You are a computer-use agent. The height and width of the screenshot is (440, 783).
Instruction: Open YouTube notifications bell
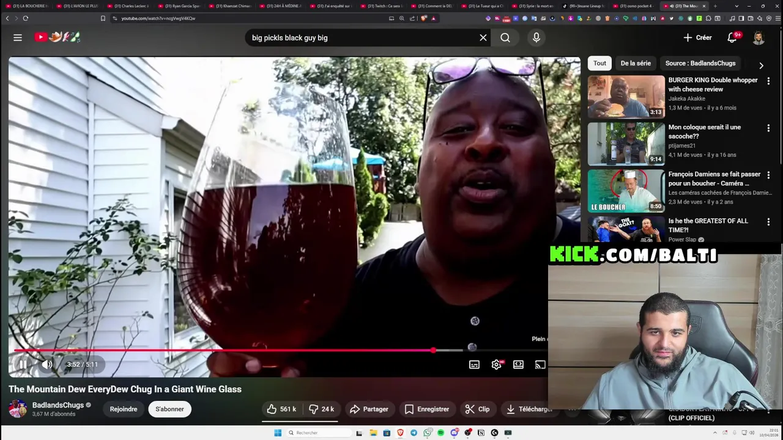click(732, 37)
